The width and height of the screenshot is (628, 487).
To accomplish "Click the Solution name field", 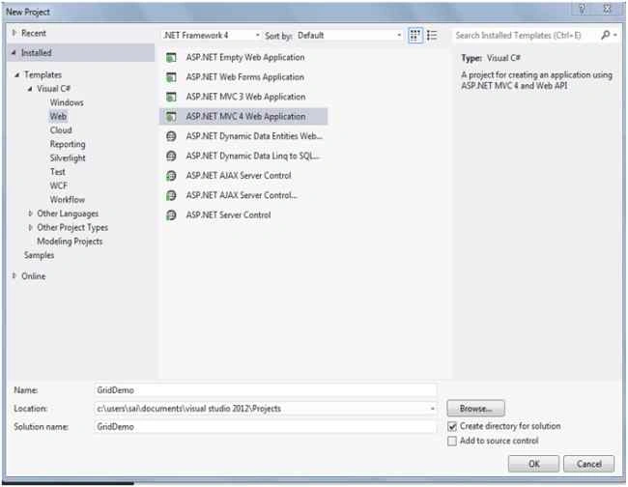I will pos(265,427).
